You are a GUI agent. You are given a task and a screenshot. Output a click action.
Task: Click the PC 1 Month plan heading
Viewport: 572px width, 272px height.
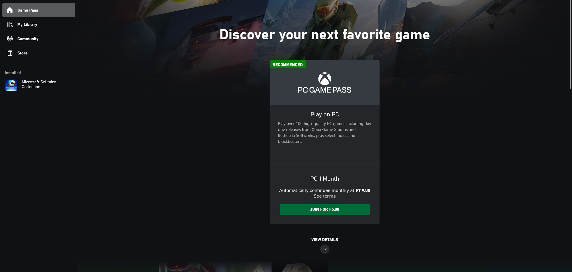pyautogui.click(x=324, y=179)
